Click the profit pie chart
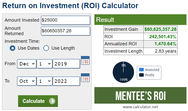This screenshot has width=188, height=111. click(x=123, y=72)
